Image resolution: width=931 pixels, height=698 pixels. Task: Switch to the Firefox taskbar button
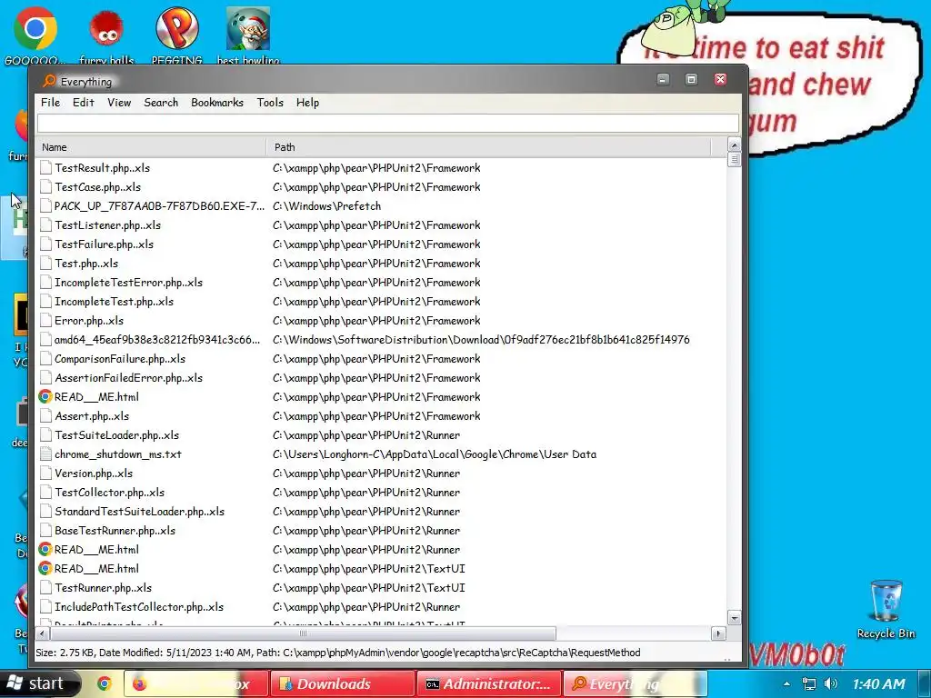[195, 683]
